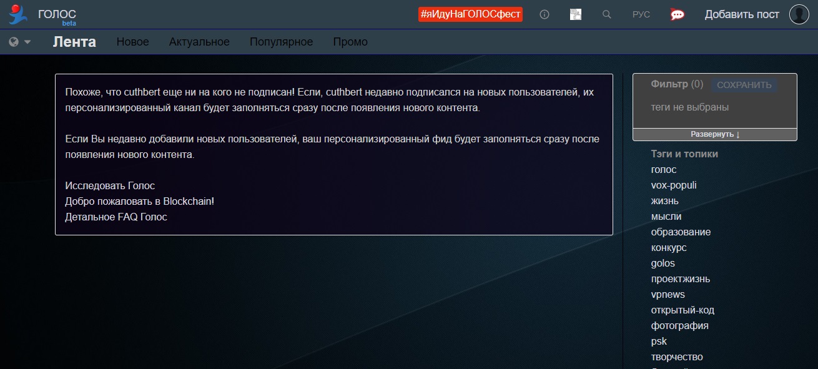Open the info circle icon

tap(545, 14)
